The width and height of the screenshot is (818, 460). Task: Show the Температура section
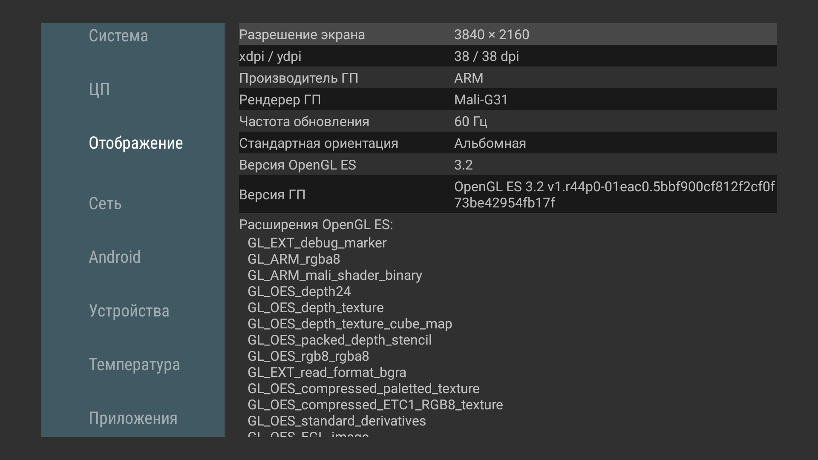pos(134,365)
